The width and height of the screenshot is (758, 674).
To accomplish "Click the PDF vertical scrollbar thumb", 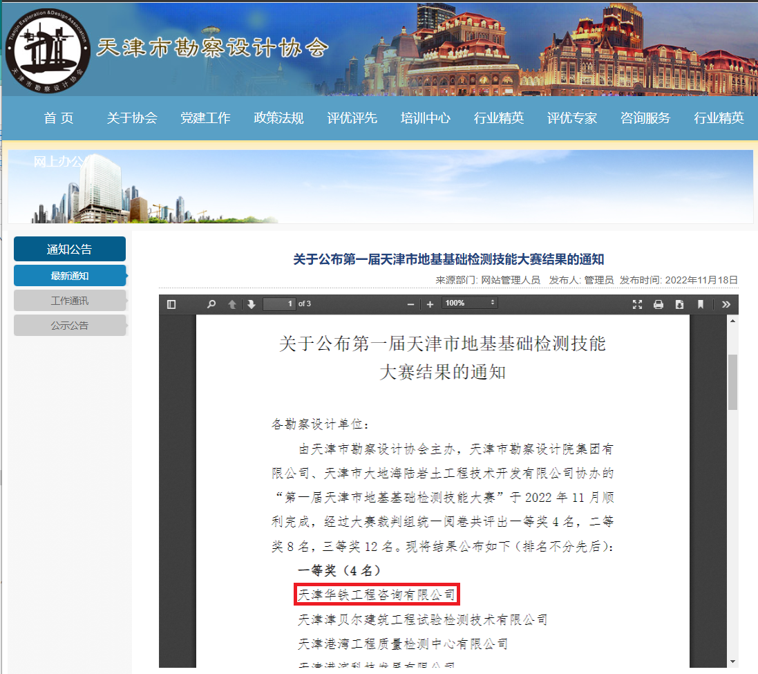I will click(x=732, y=382).
